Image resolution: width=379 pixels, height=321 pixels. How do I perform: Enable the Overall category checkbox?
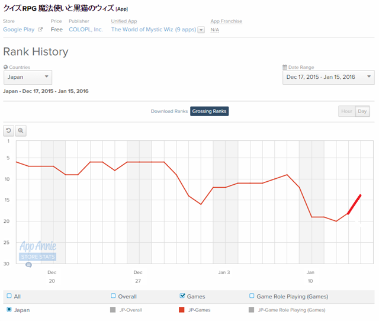(x=113, y=296)
